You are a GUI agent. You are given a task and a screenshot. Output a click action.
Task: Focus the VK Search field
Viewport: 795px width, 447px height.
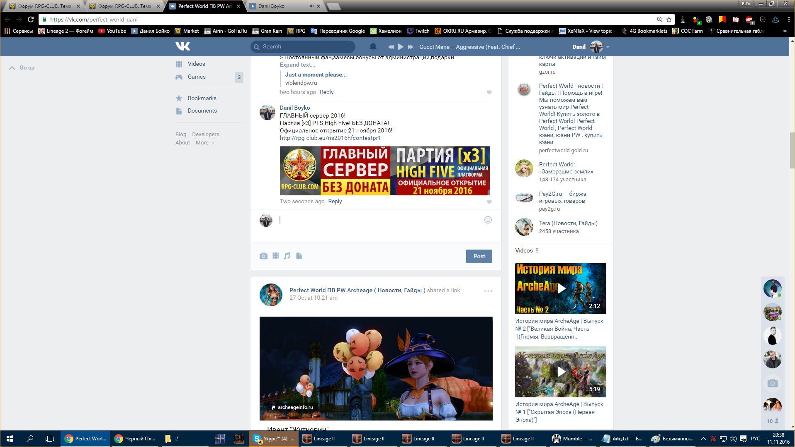303,47
